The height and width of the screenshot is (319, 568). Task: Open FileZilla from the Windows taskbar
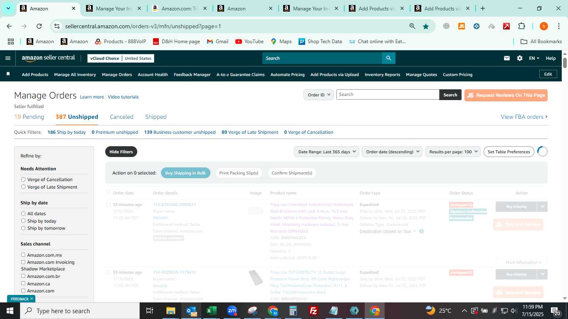[314, 311]
